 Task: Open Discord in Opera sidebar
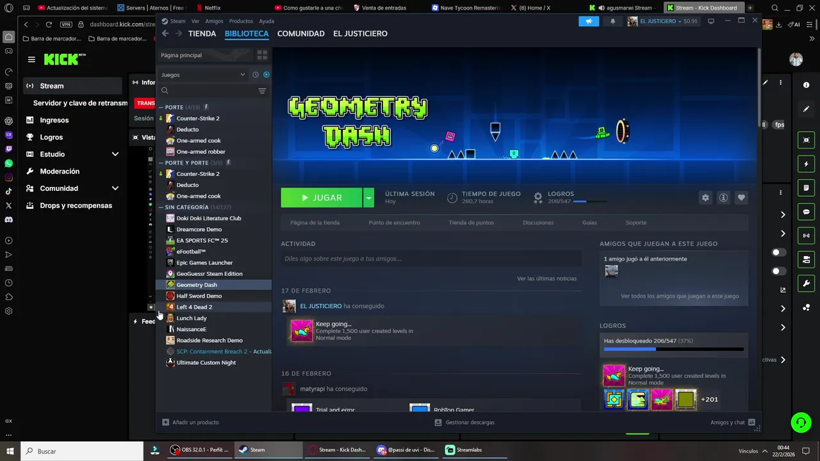pos(8,220)
